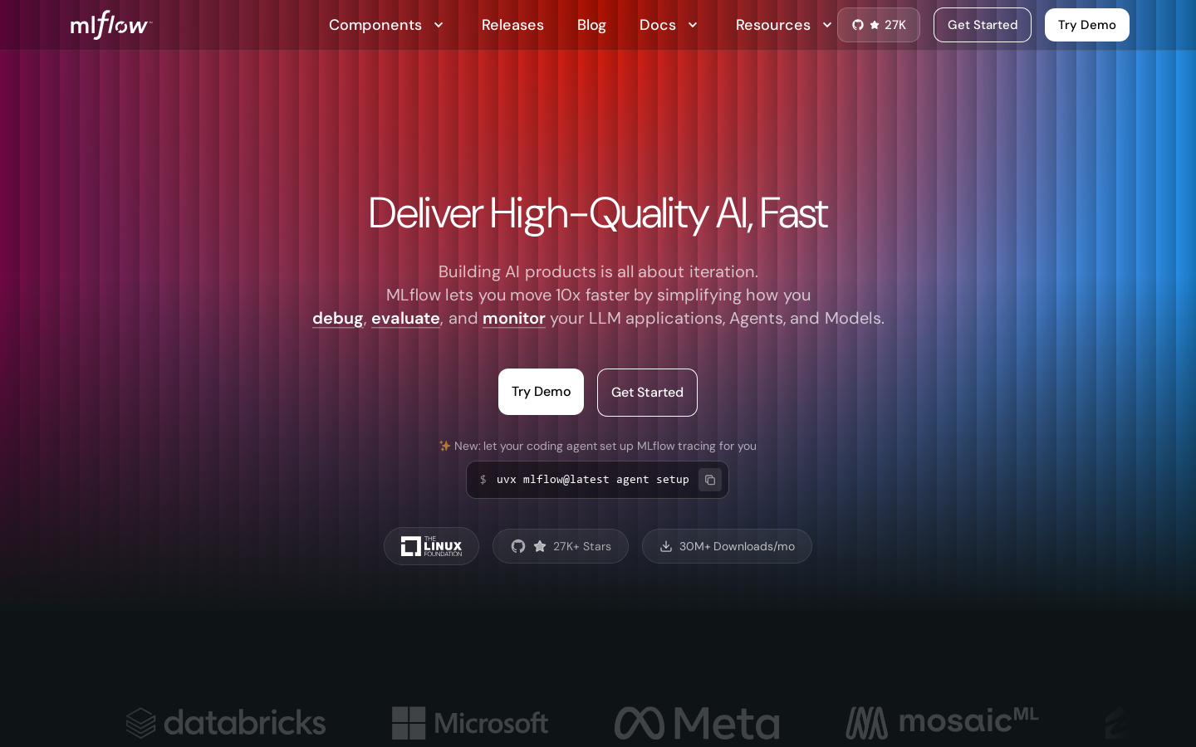The height and width of the screenshot is (747, 1196).
Task: Click the 27K+ Stars text
Action: pos(582,546)
